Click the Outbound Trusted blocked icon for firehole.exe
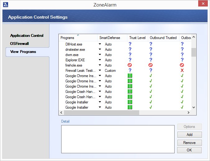This screenshot has width=210, height=161. tap(151, 65)
